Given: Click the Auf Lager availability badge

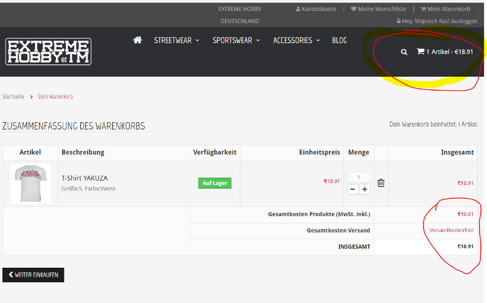Looking at the screenshot, I should (215, 183).
